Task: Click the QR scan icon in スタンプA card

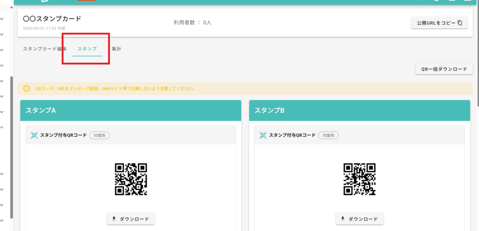Action: 34,135
